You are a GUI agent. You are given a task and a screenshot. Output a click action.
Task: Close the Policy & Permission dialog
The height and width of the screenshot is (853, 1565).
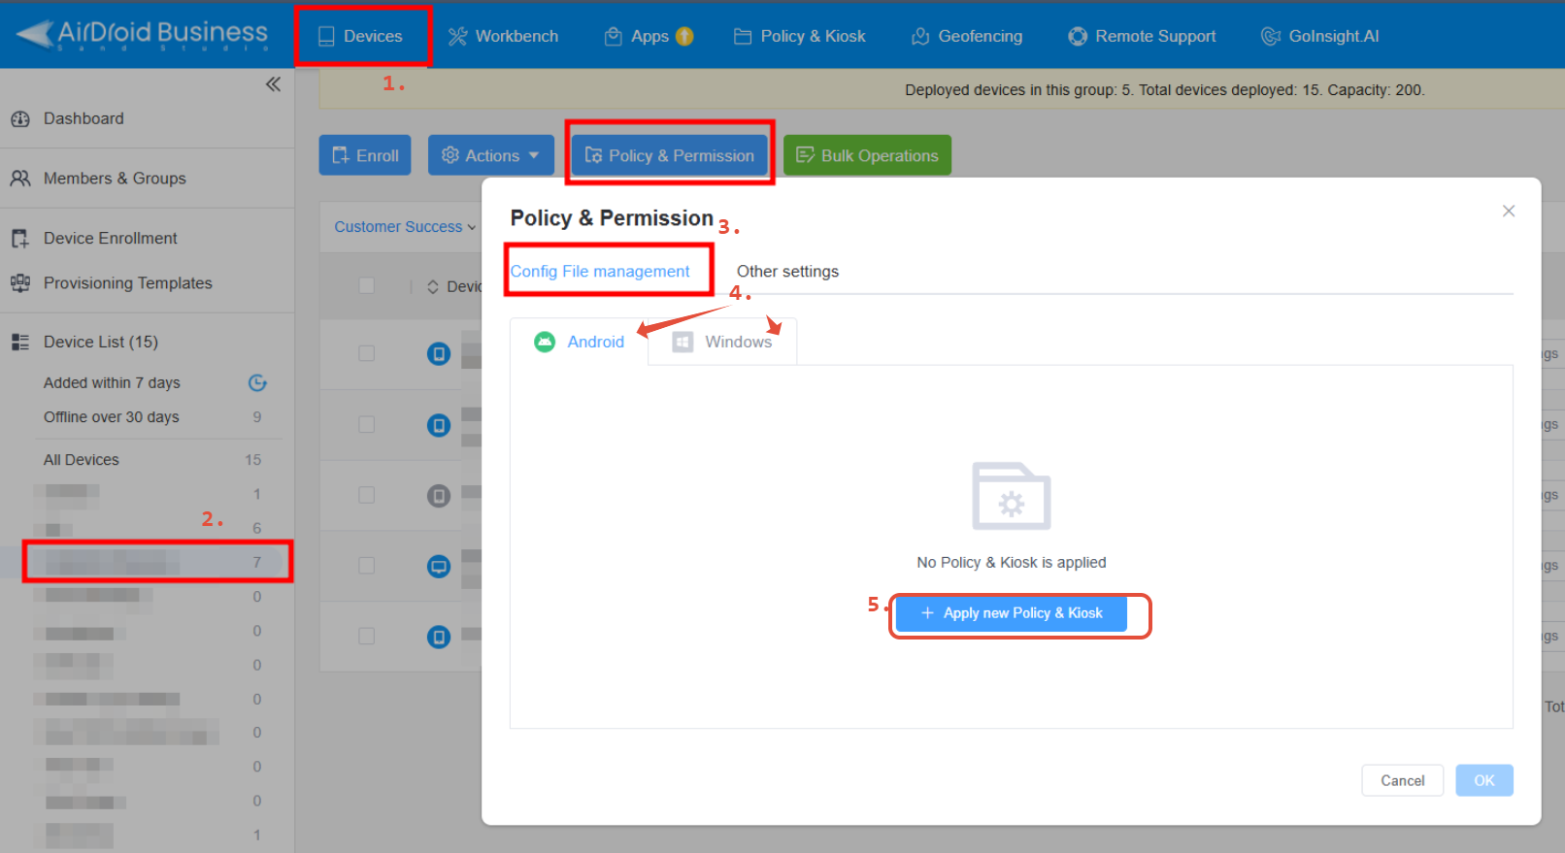[1509, 211]
